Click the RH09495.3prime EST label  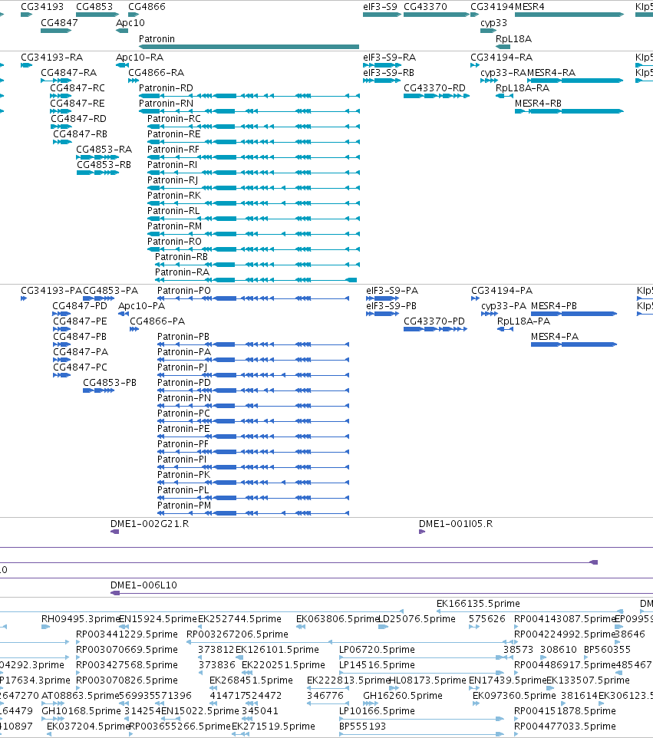[x=81, y=619]
